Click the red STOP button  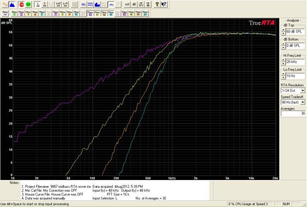pos(22,4)
